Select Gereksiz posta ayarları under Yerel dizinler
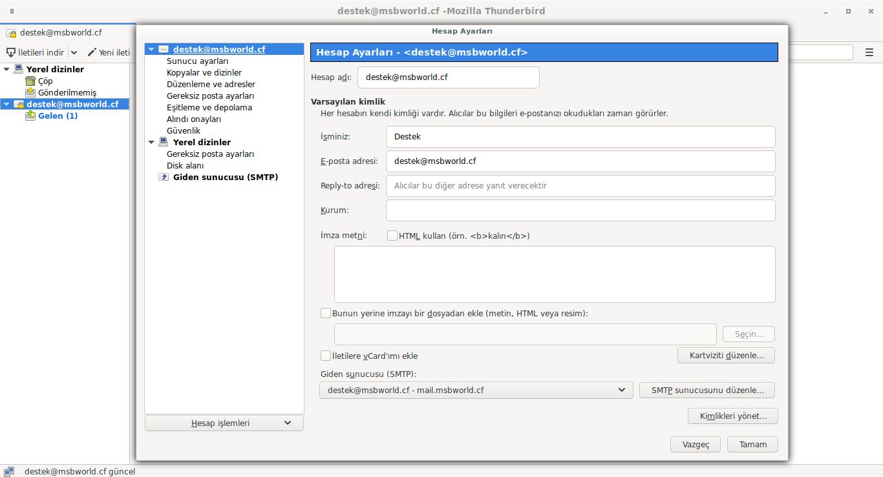The width and height of the screenshot is (883, 477). 210,154
